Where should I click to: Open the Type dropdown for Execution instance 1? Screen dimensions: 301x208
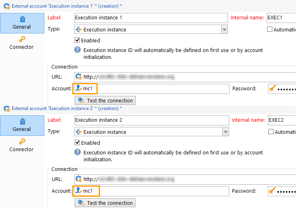point(224,29)
